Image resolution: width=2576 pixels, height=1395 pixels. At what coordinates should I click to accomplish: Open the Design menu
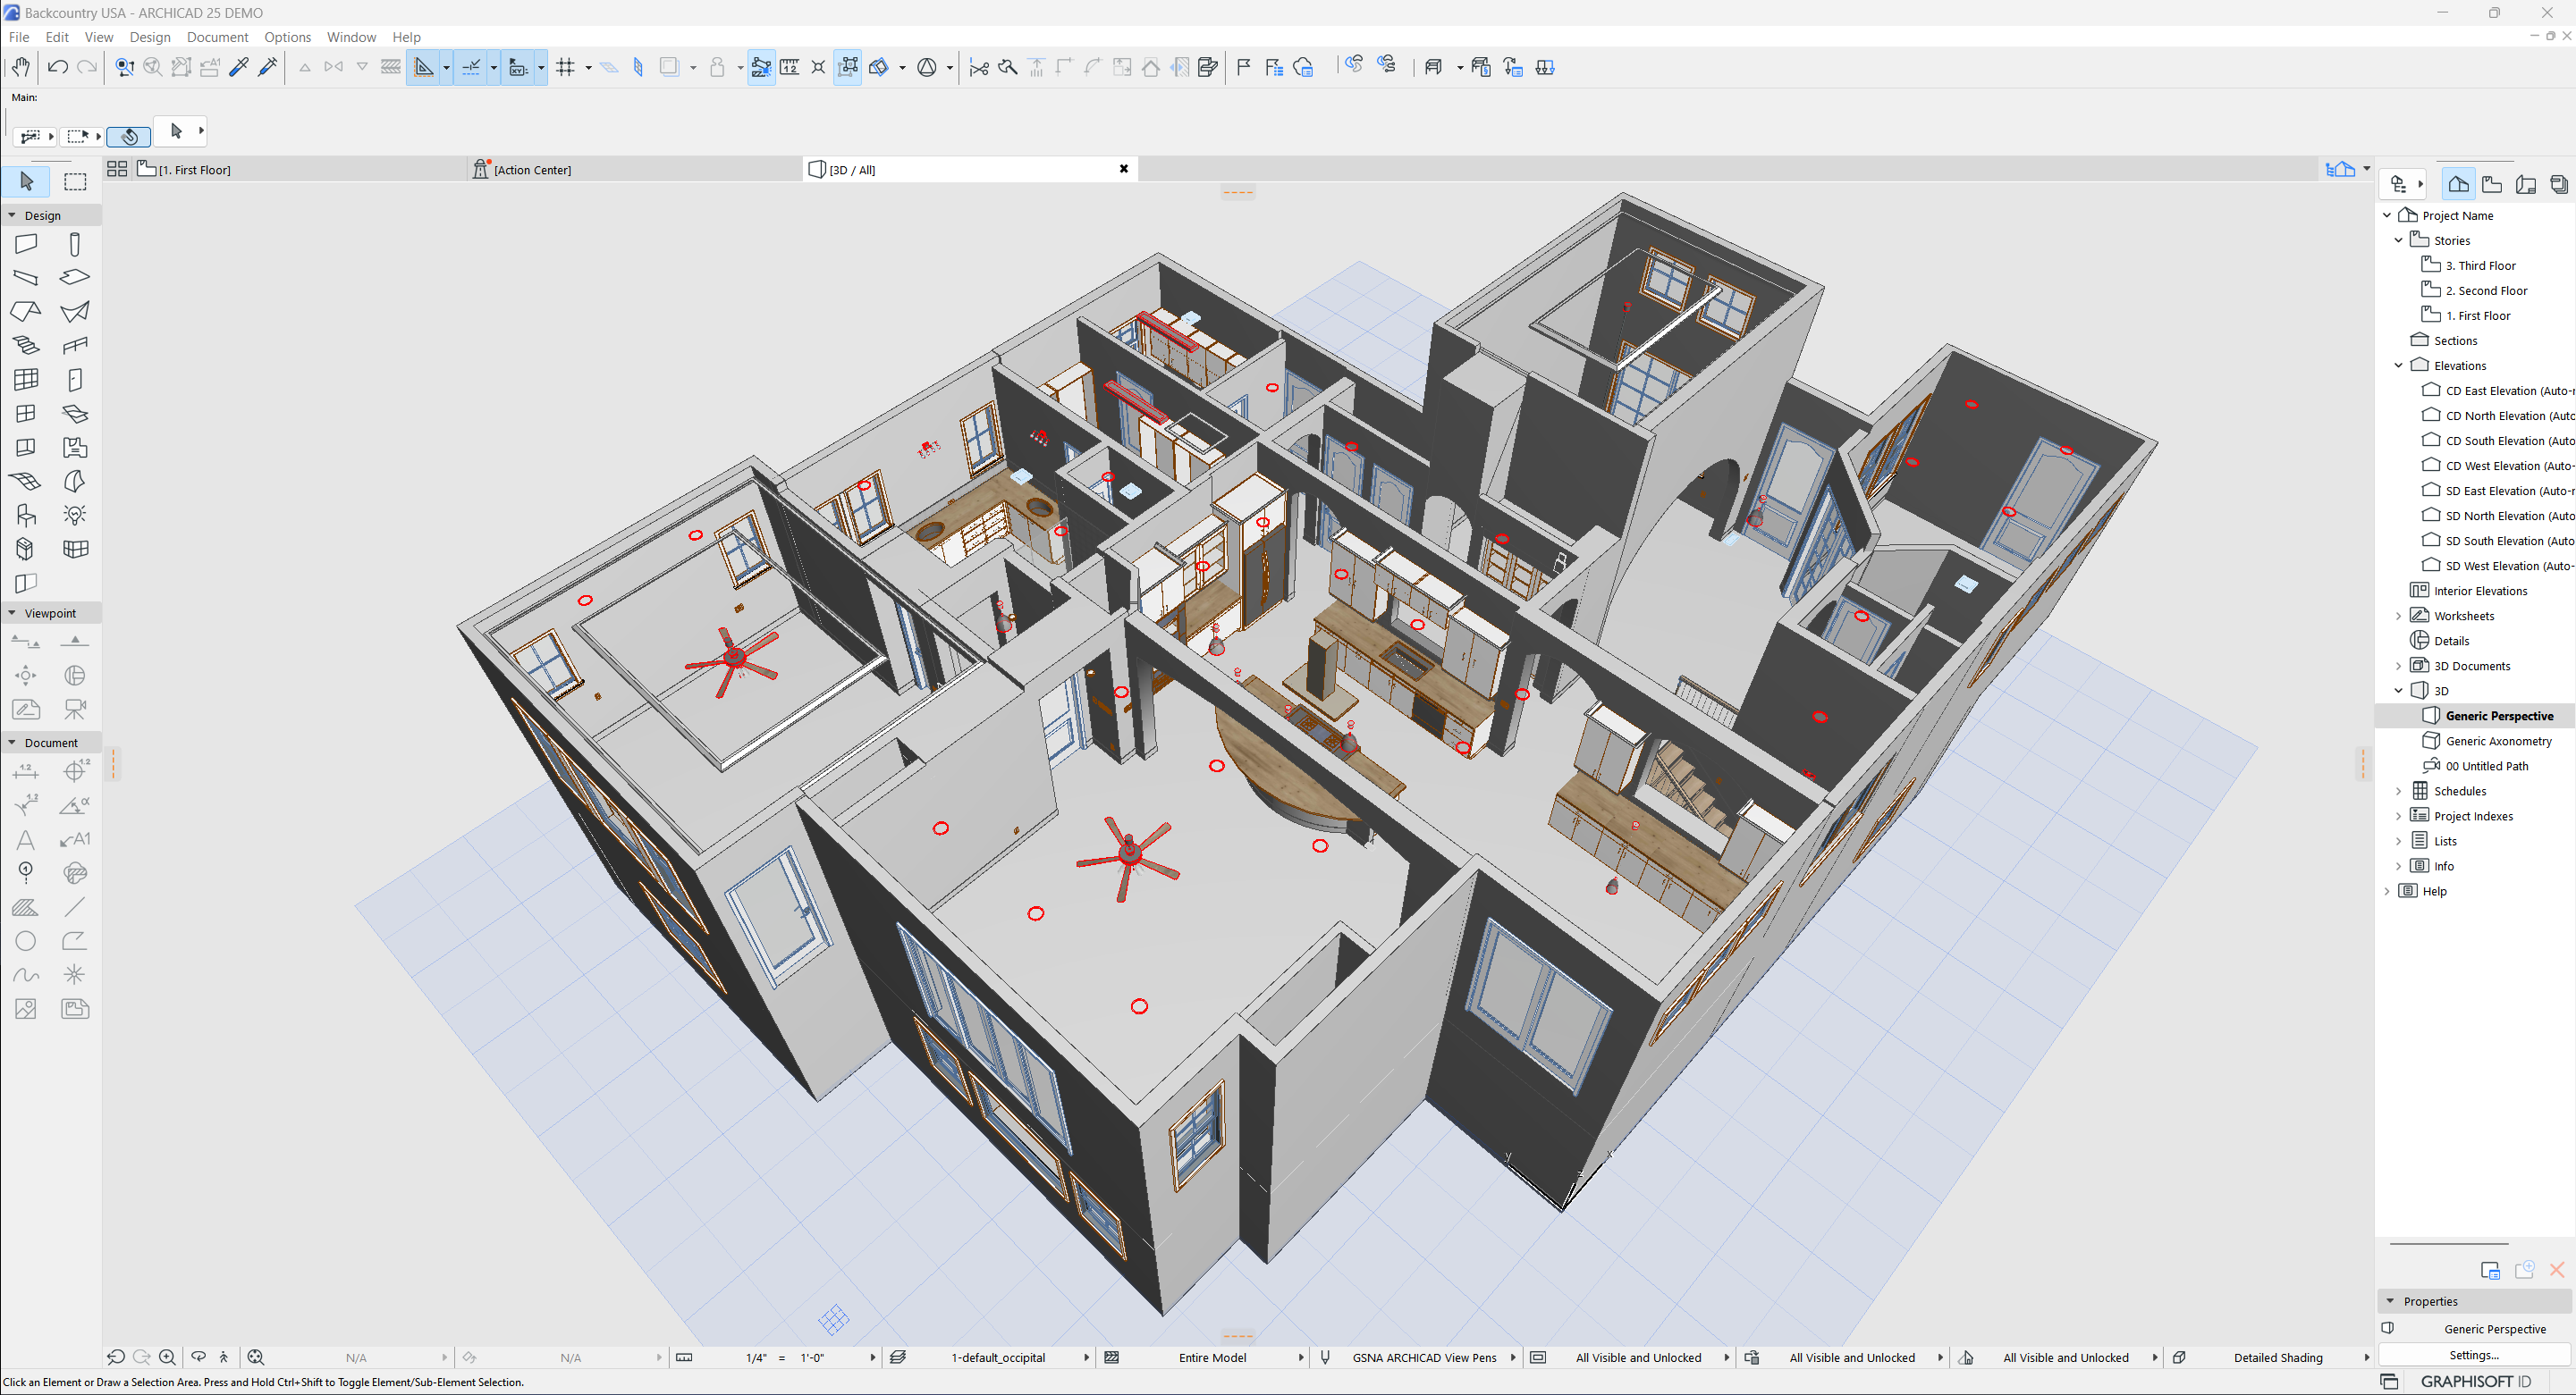150,37
